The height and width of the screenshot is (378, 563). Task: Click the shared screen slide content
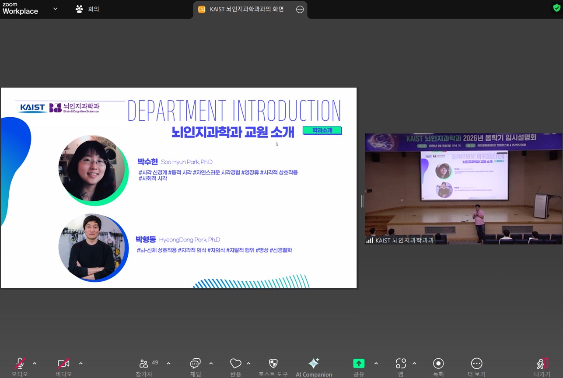tap(178, 188)
